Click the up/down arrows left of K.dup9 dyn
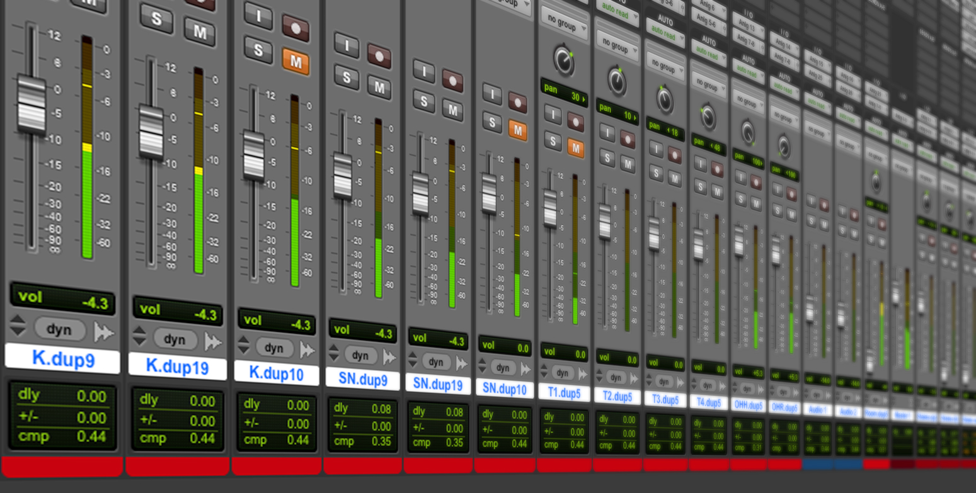This screenshot has height=493, width=976. (18, 324)
